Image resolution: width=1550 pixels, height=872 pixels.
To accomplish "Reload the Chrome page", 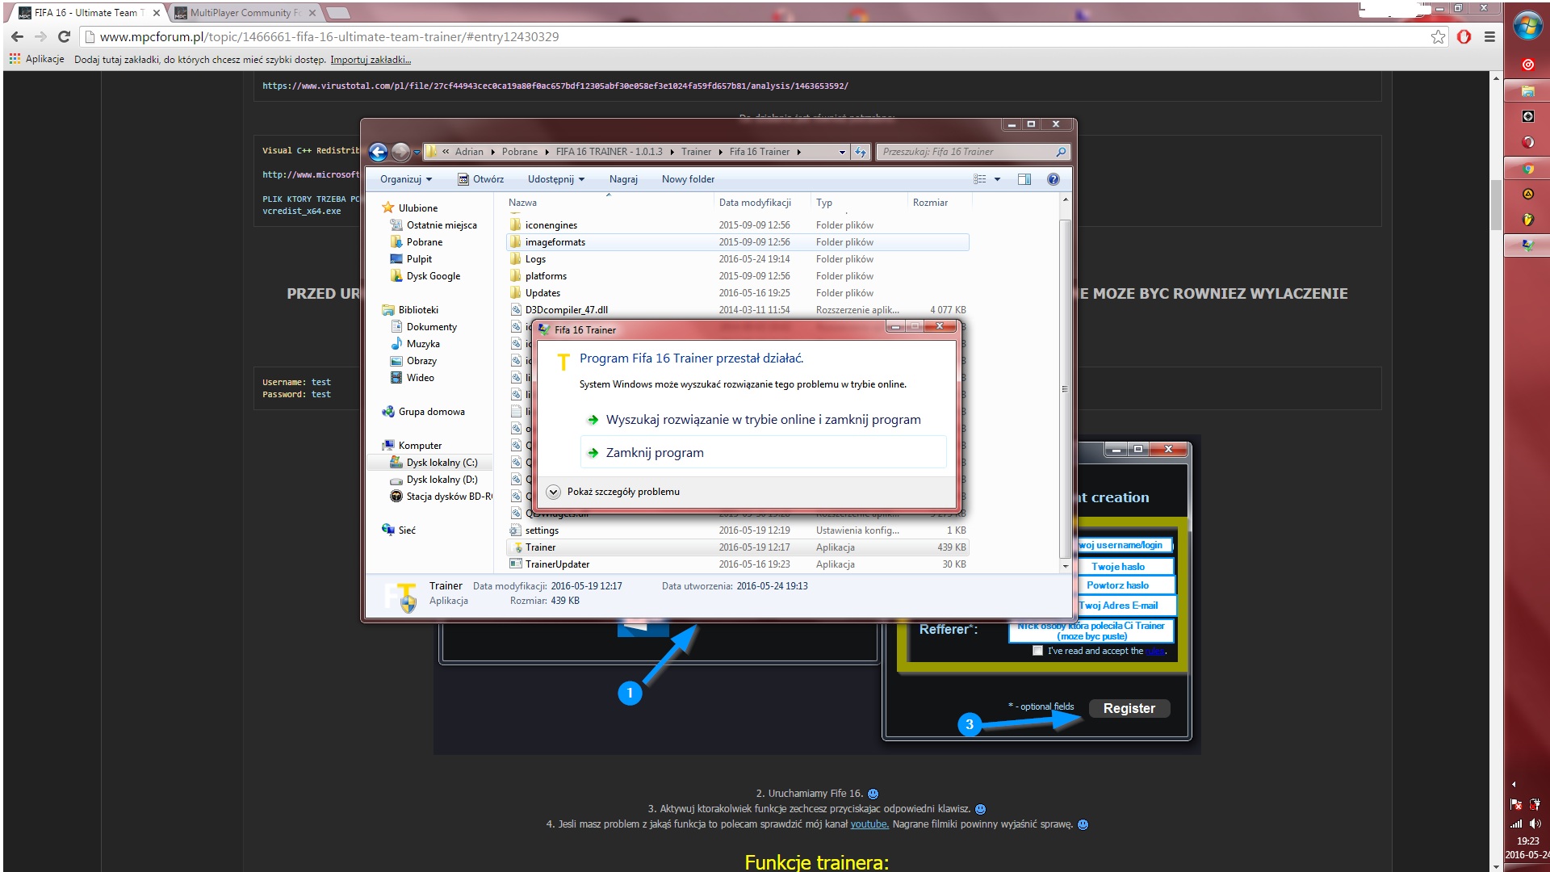I will click(65, 36).
